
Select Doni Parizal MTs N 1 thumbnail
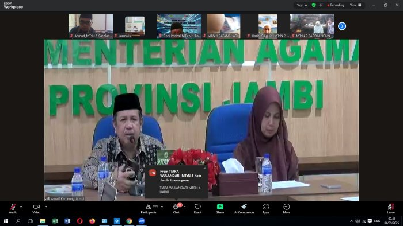[179, 26]
